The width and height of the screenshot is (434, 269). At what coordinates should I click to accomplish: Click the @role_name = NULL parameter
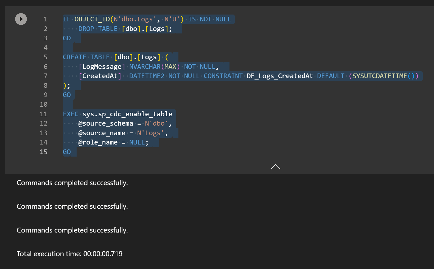pos(113,142)
